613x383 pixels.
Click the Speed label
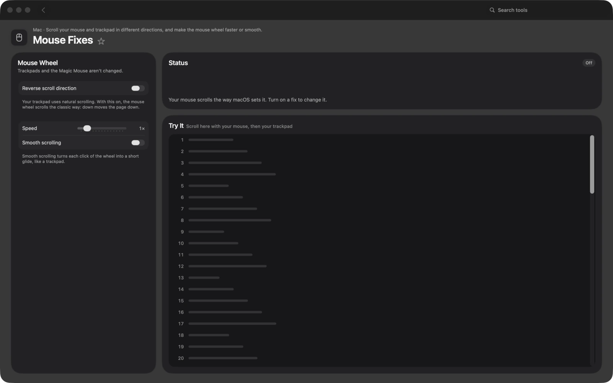pos(30,128)
